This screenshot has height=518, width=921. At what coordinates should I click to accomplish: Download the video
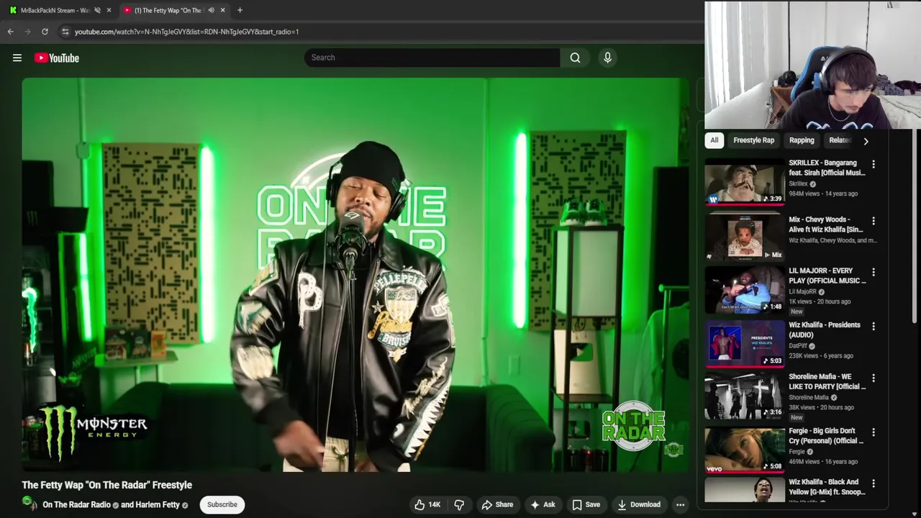[x=638, y=504]
